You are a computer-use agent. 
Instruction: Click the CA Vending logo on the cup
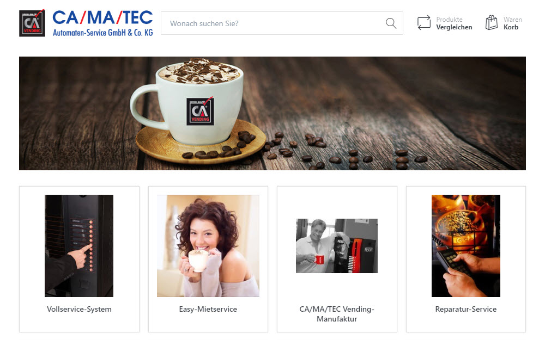tap(200, 112)
